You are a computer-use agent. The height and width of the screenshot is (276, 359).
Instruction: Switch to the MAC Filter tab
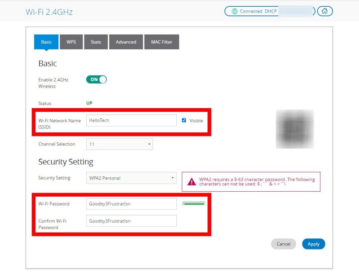(162, 42)
